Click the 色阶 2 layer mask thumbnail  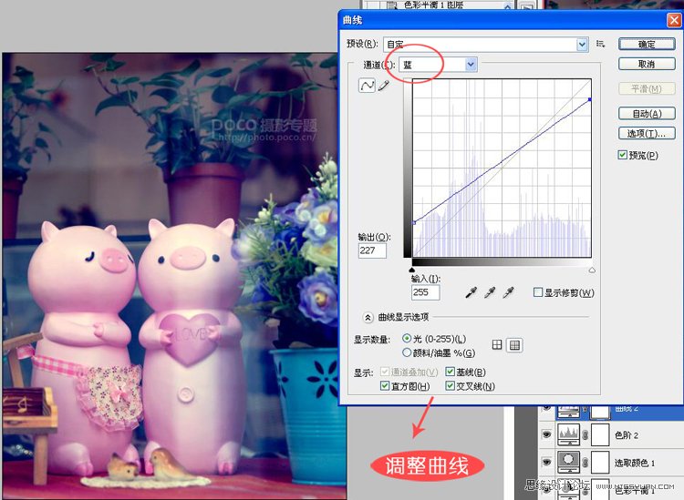point(600,435)
